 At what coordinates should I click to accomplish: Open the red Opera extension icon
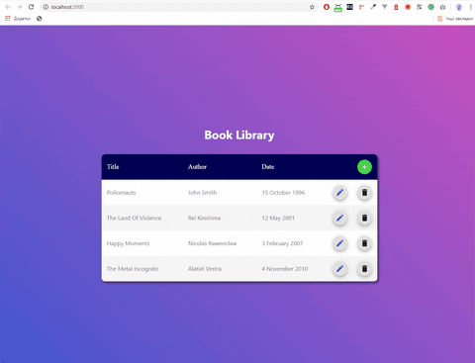pos(327,7)
